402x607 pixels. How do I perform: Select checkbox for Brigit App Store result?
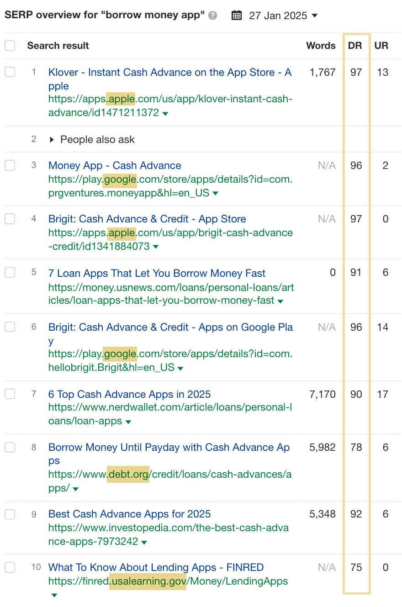coord(10,219)
